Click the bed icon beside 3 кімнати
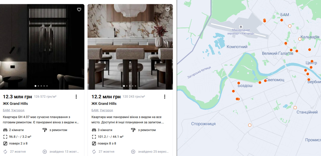 tap(94, 130)
